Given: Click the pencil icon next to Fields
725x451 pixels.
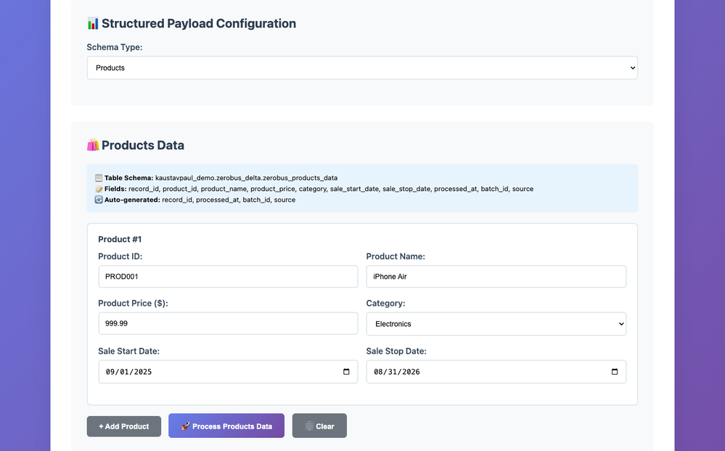Looking at the screenshot, I should 99,189.
